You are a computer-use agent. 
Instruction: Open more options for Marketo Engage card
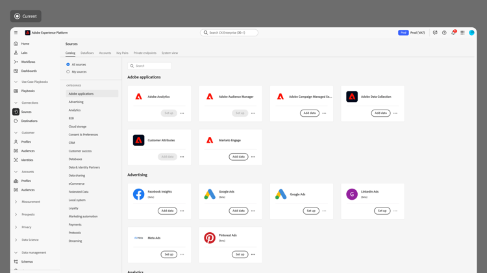(253, 157)
